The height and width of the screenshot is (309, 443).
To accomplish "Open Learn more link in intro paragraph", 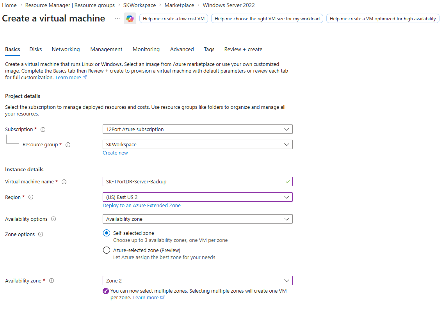I will tap(71, 77).
